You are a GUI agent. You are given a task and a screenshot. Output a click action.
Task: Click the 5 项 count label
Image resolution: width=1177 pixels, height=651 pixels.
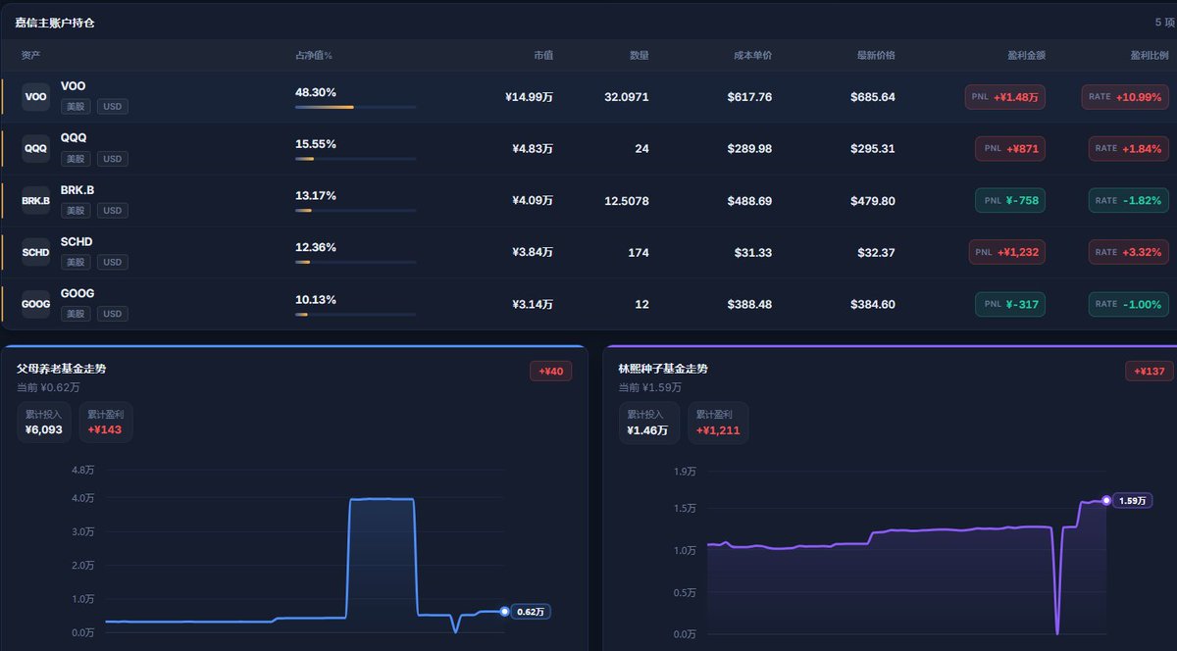[1164, 23]
